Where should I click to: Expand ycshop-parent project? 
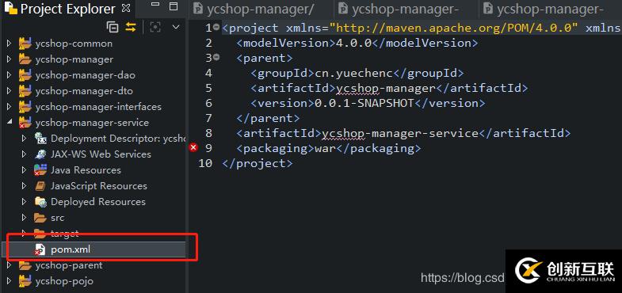[10, 265]
